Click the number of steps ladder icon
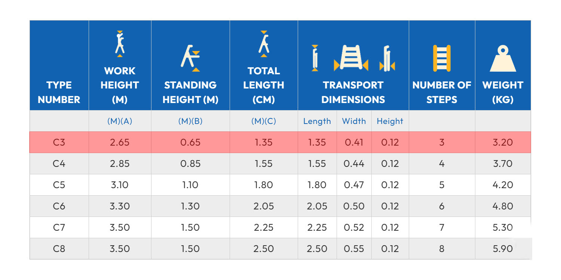The height and width of the screenshot is (280, 561). 442,58
